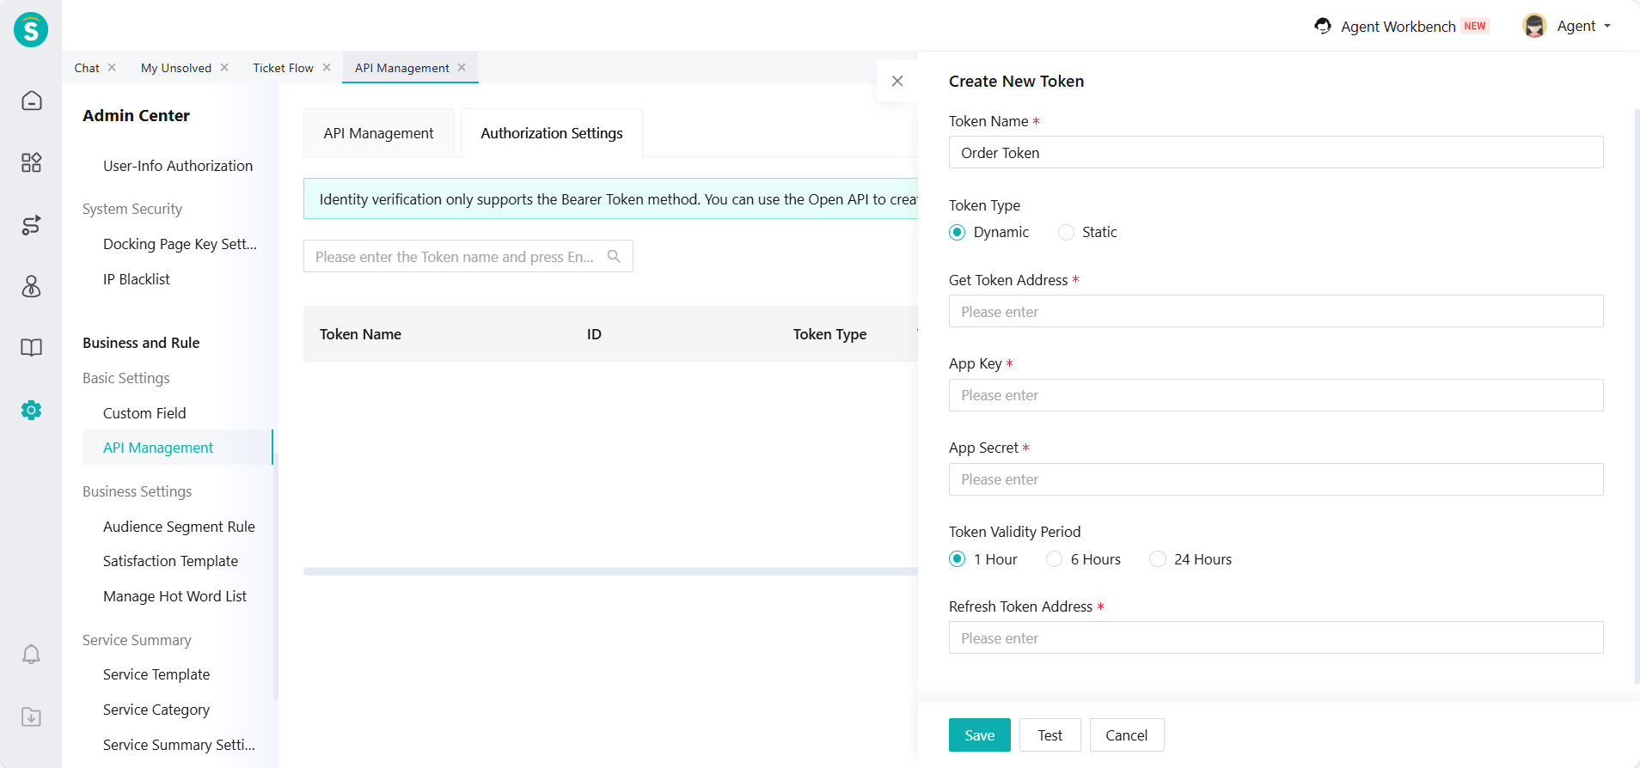The image size is (1640, 768).
Task: Close the Ticket Flow tab
Action: coord(327,68)
